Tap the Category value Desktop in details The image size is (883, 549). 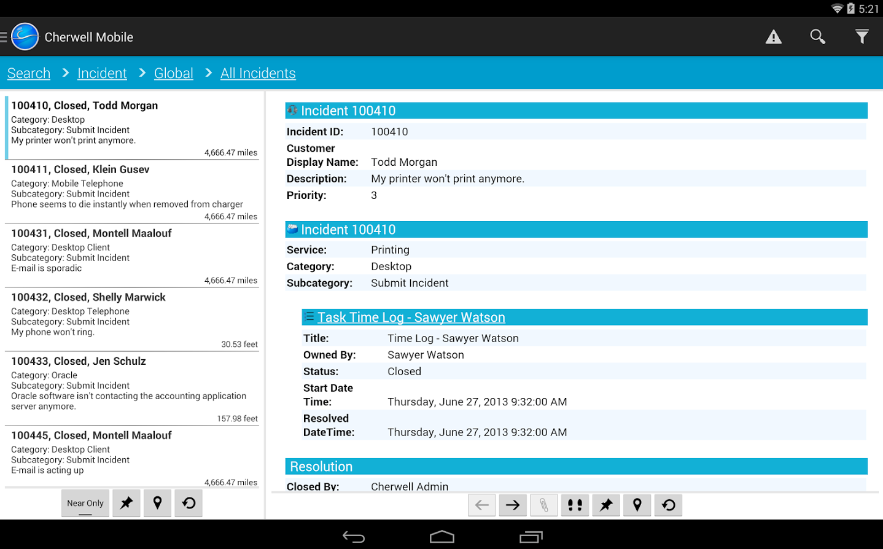391,267
